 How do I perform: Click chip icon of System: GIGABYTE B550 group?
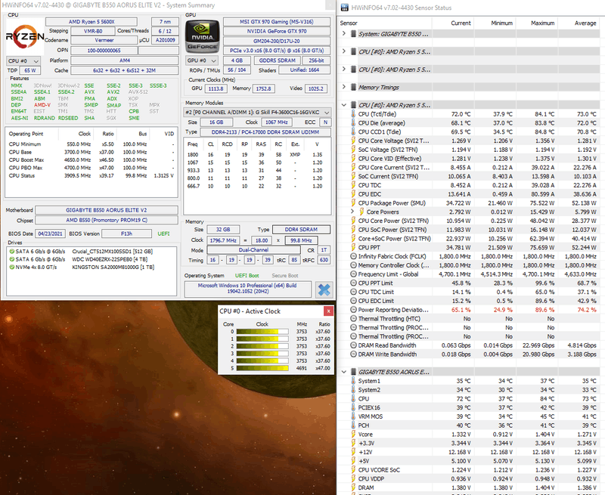[353, 34]
